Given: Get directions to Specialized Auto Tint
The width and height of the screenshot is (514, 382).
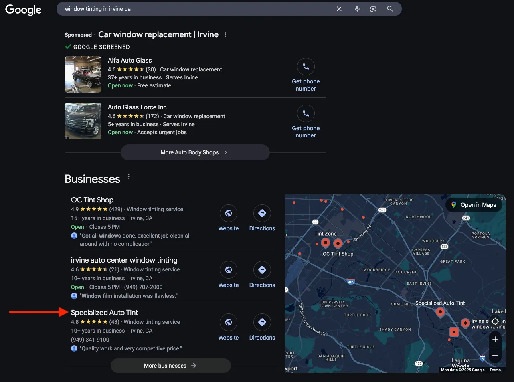Looking at the screenshot, I should (262, 327).
